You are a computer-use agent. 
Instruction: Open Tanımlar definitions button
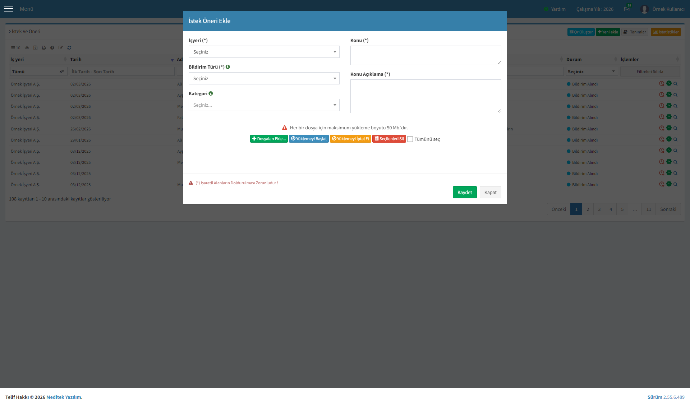(x=635, y=32)
